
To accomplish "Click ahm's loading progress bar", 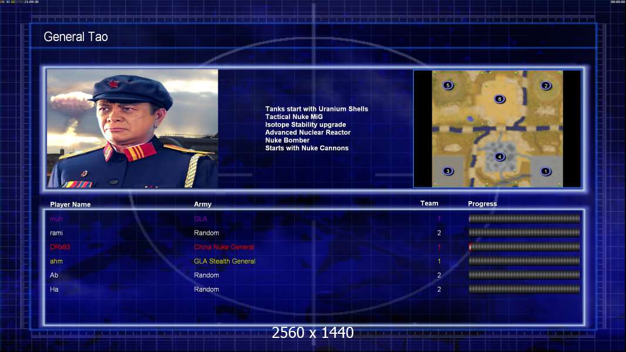I will (x=524, y=261).
